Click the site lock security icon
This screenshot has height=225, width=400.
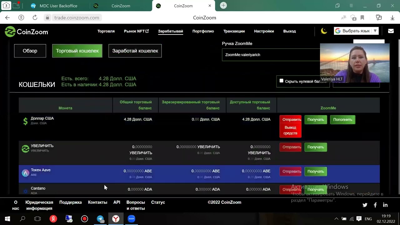click(x=47, y=18)
